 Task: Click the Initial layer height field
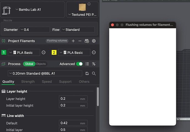73,105
